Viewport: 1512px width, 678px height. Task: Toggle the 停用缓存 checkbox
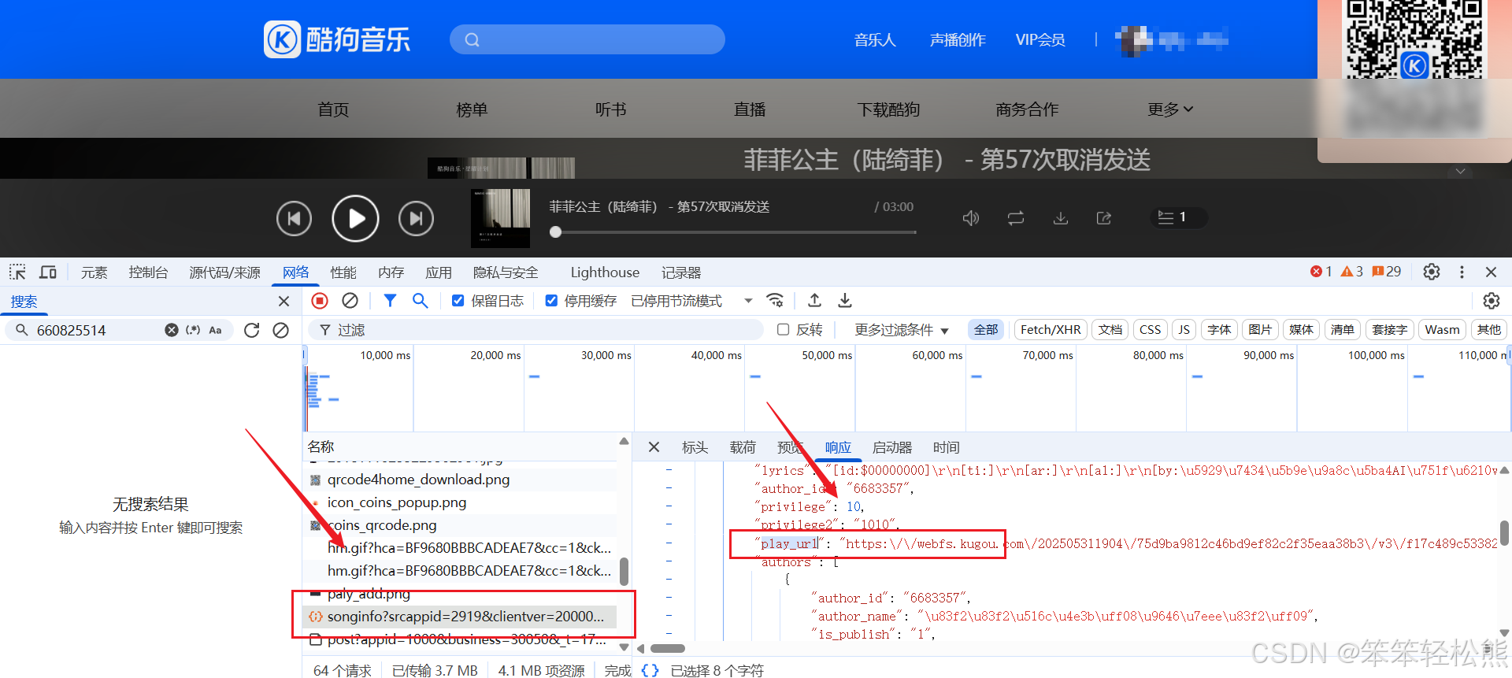coord(551,300)
